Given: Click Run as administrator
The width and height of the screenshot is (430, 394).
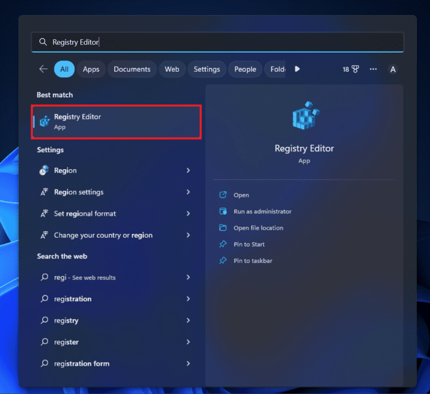Looking at the screenshot, I should pos(262,211).
